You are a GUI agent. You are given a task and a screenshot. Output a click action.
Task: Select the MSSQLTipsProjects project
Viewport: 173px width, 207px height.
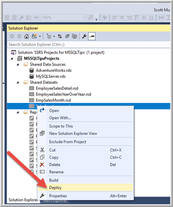click(42, 59)
